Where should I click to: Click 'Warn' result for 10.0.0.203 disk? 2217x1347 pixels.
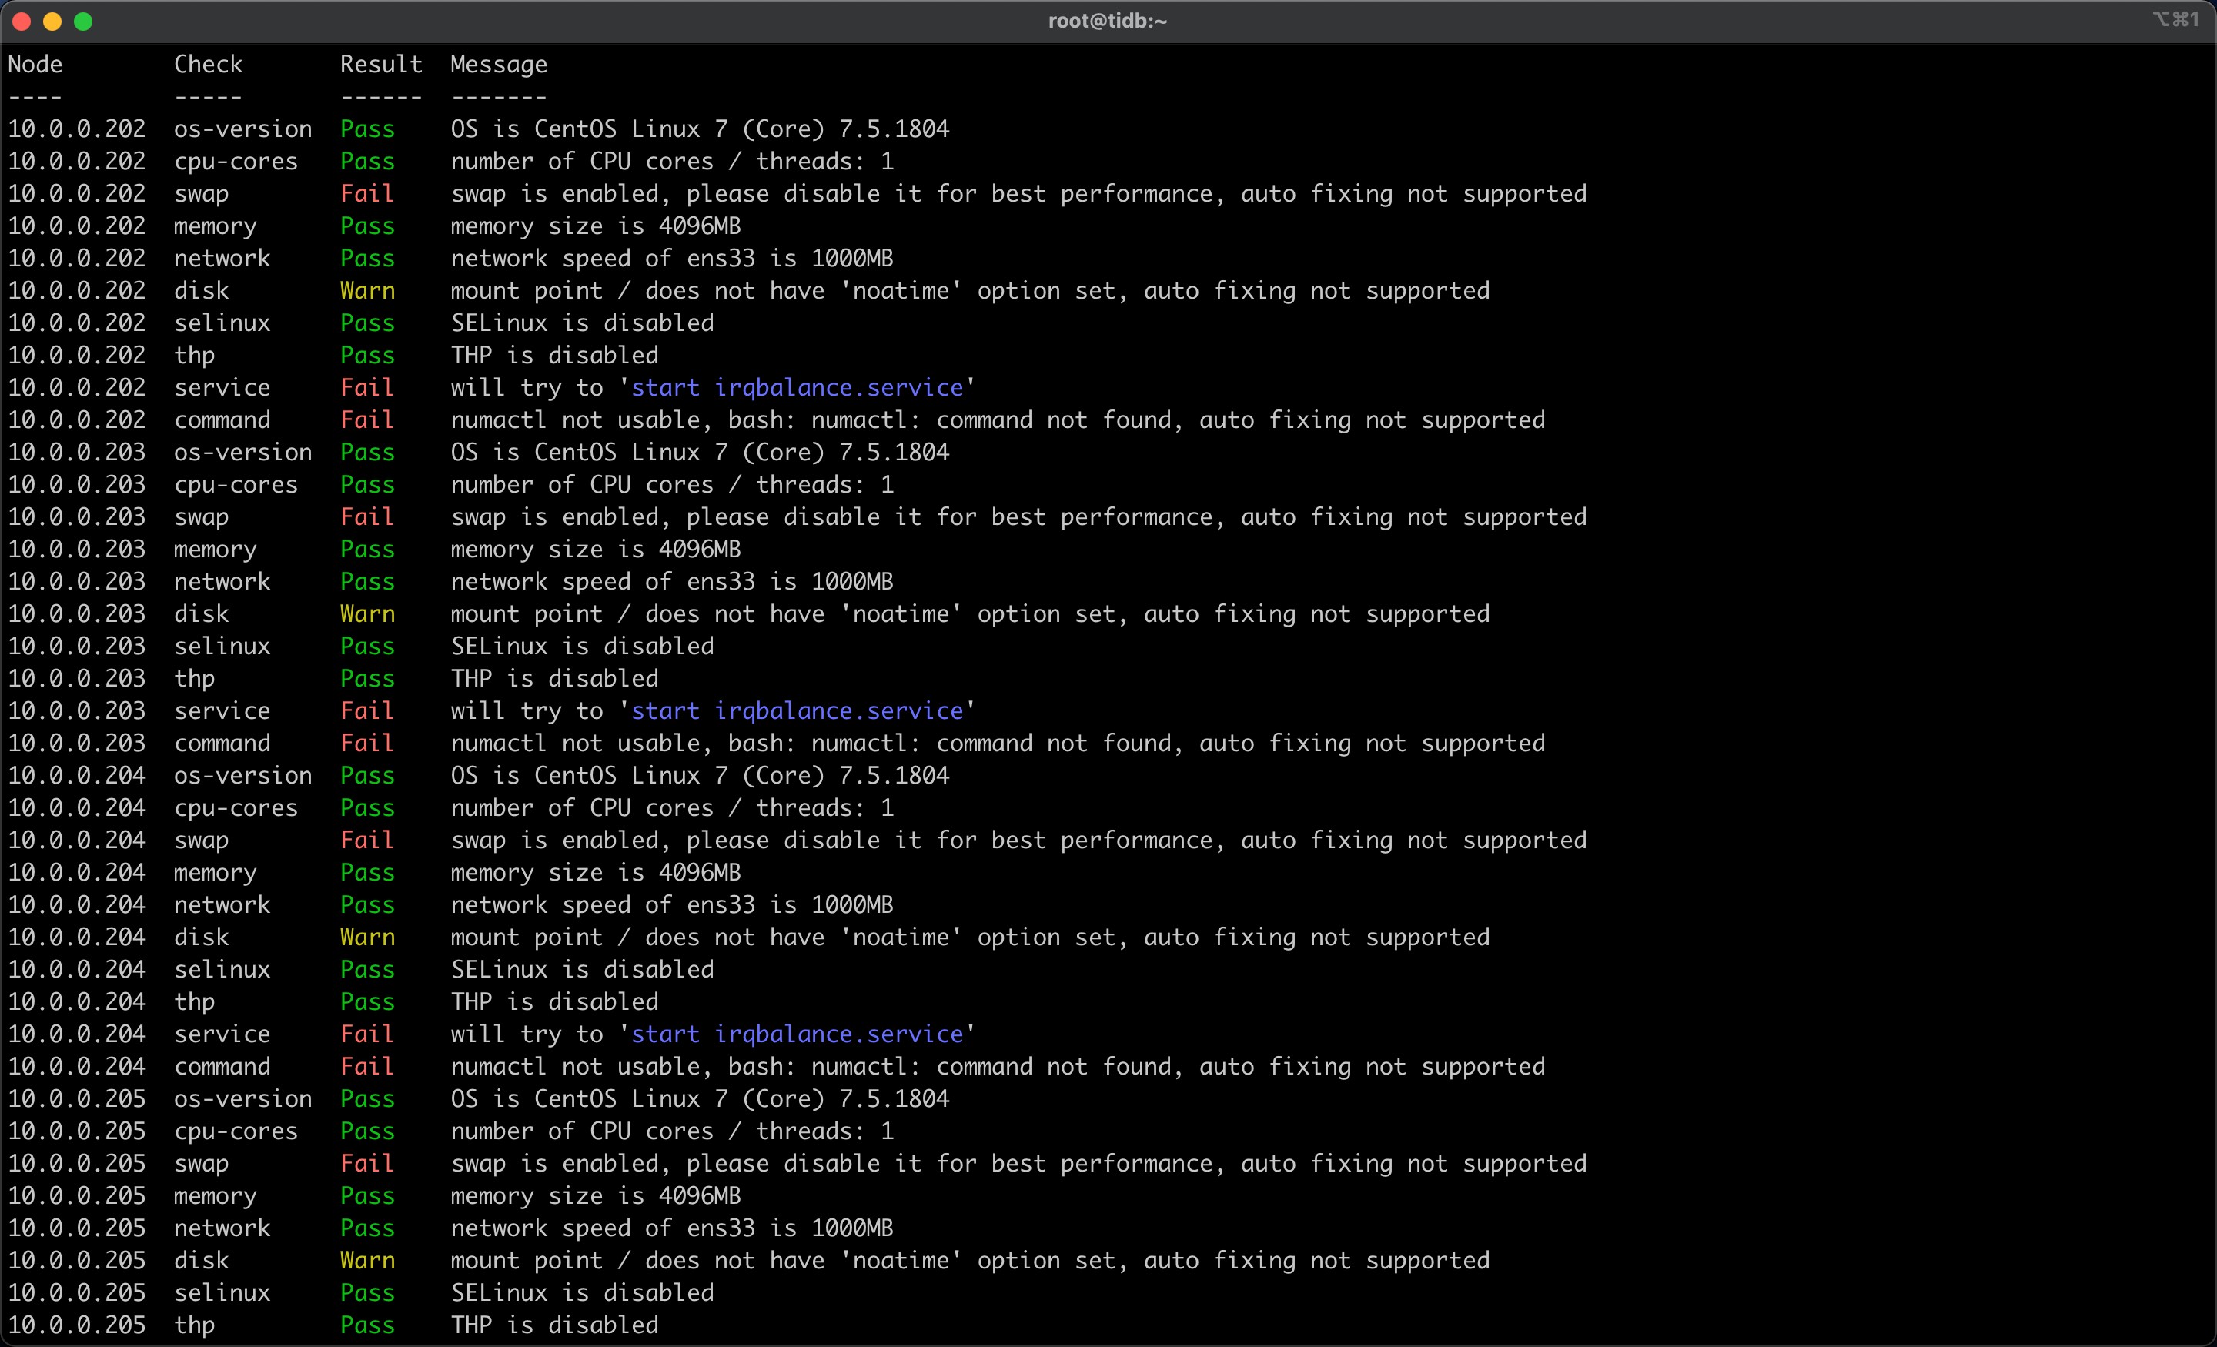[x=367, y=614]
